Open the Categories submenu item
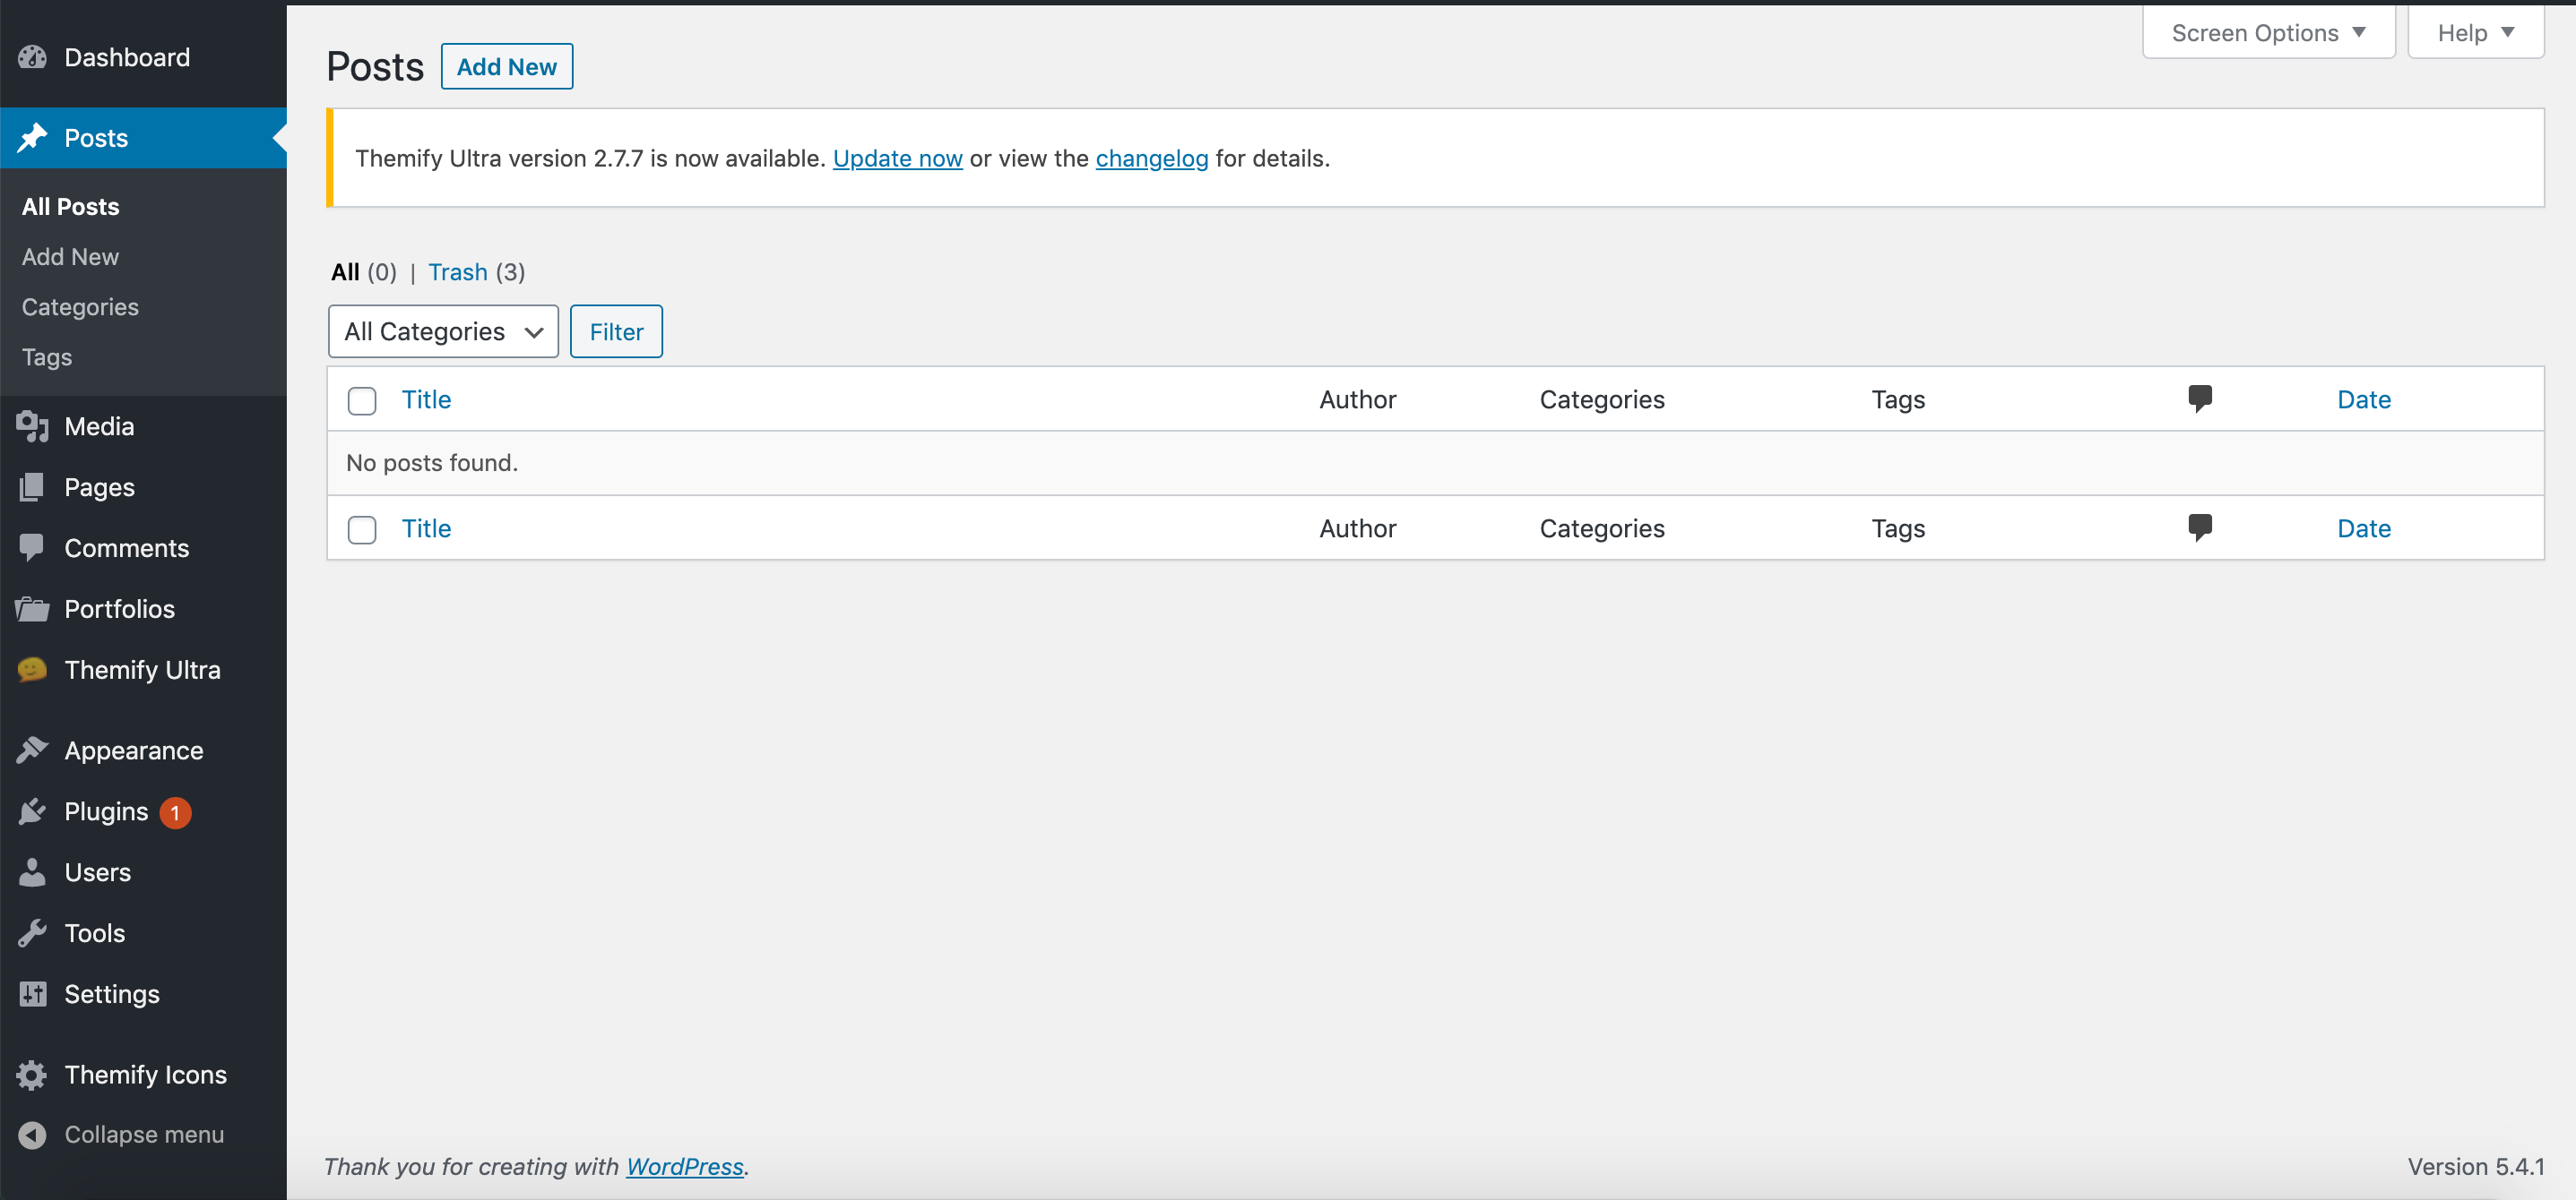The height and width of the screenshot is (1200, 2576). [x=80, y=307]
